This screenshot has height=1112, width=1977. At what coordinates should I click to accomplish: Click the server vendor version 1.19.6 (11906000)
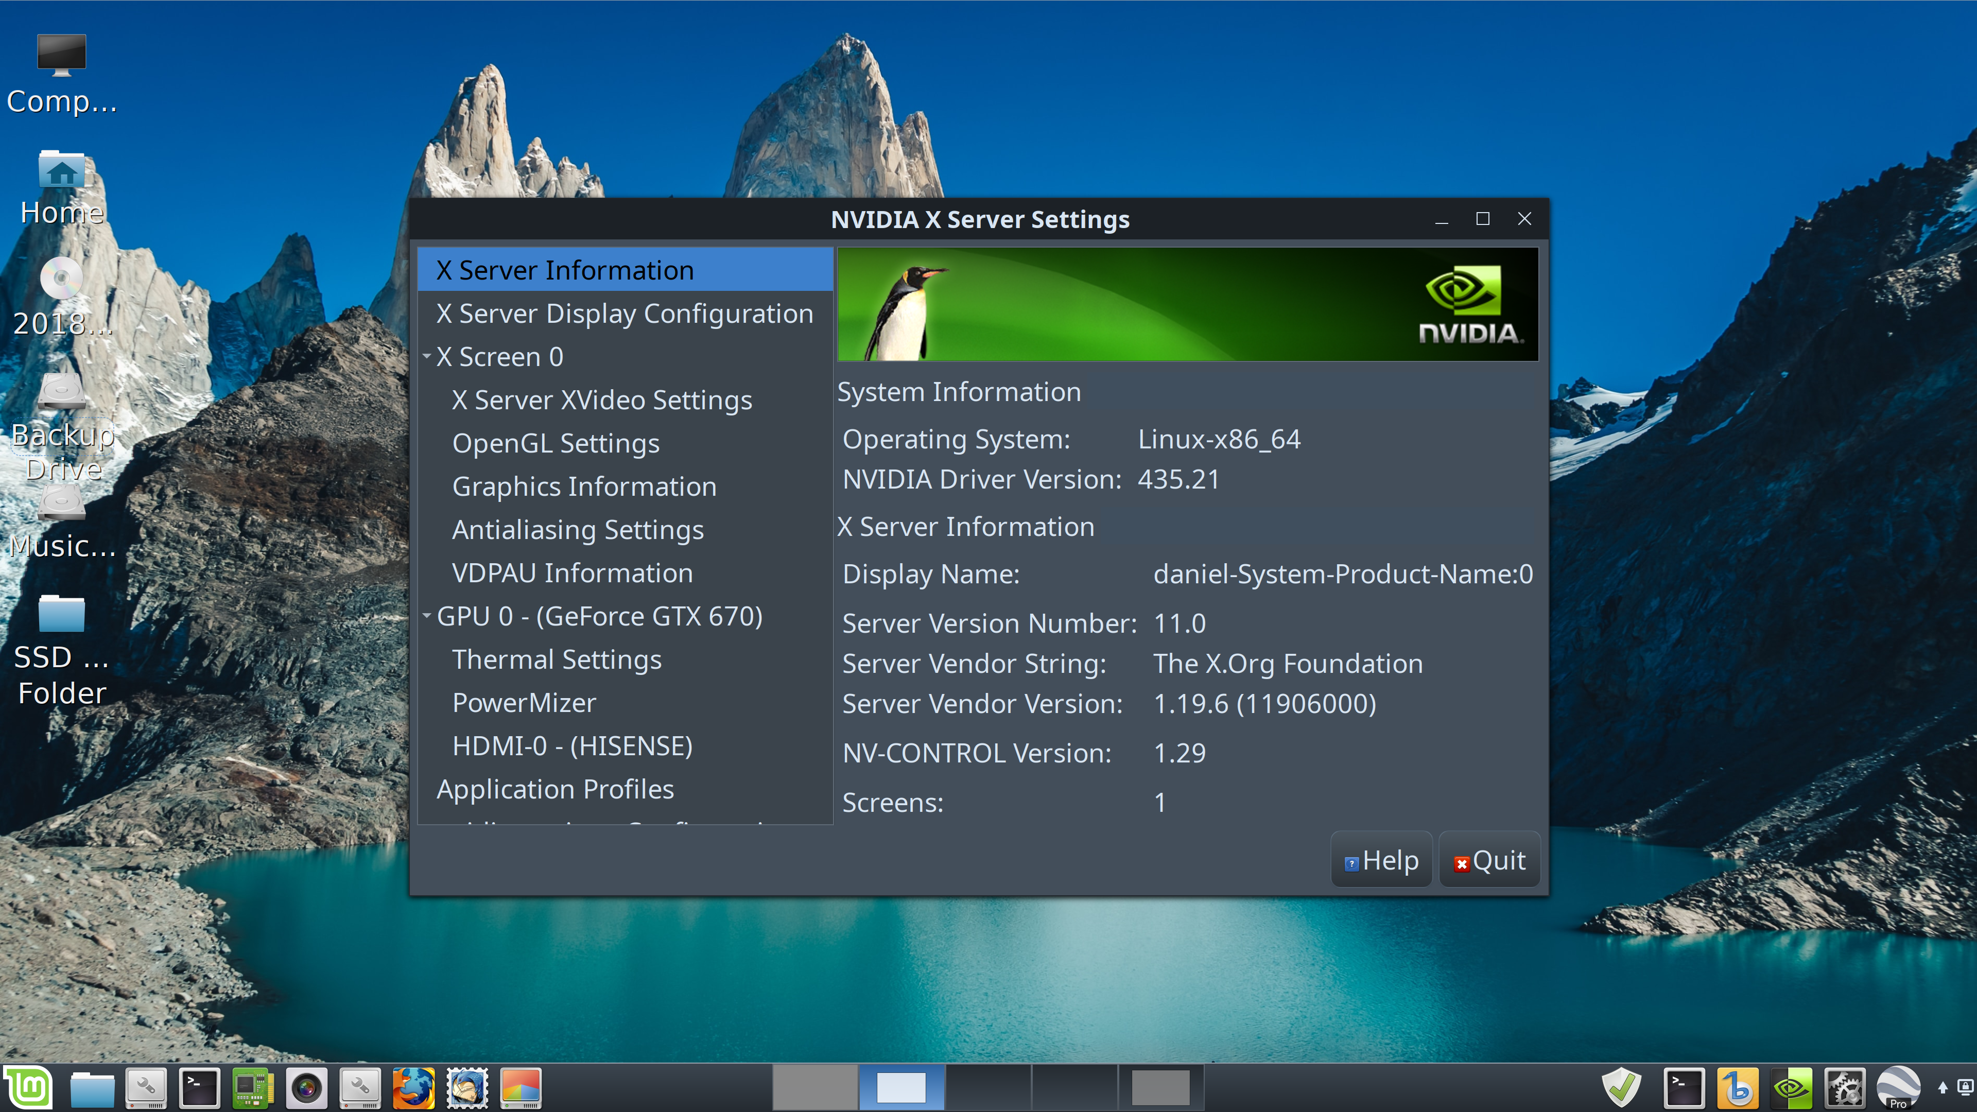[1265, 704]
